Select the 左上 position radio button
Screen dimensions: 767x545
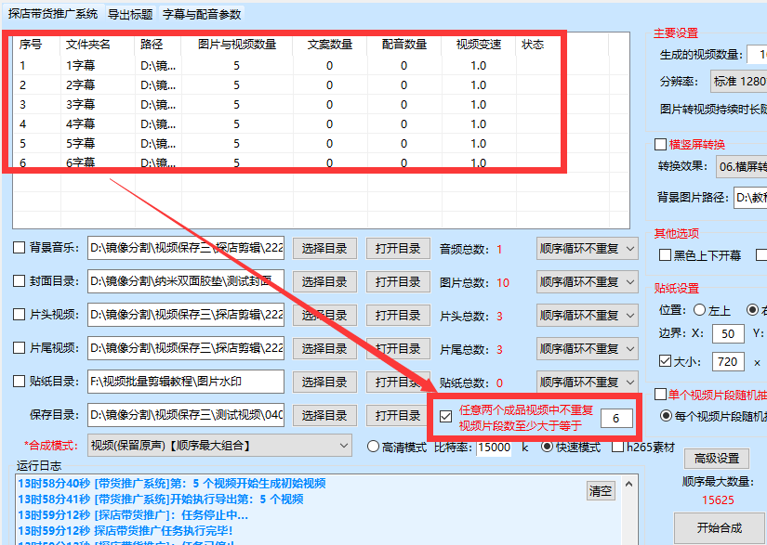(x=699, y=309)
